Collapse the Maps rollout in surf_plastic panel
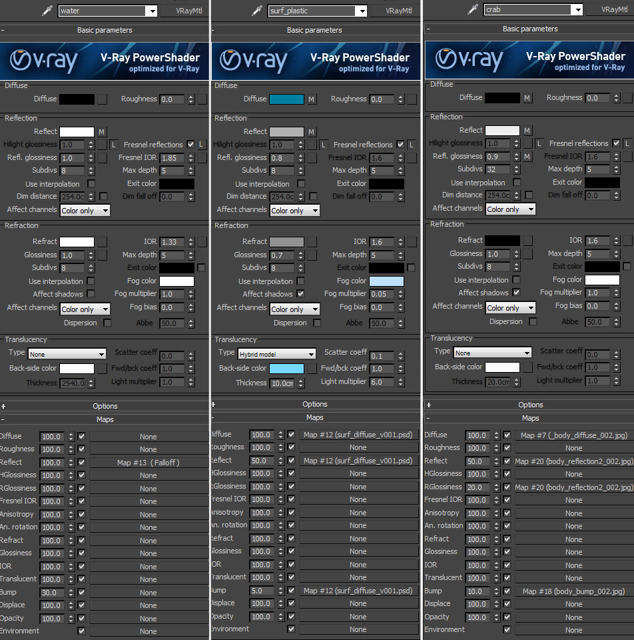The image size is (634, 640). coord(315,417)
